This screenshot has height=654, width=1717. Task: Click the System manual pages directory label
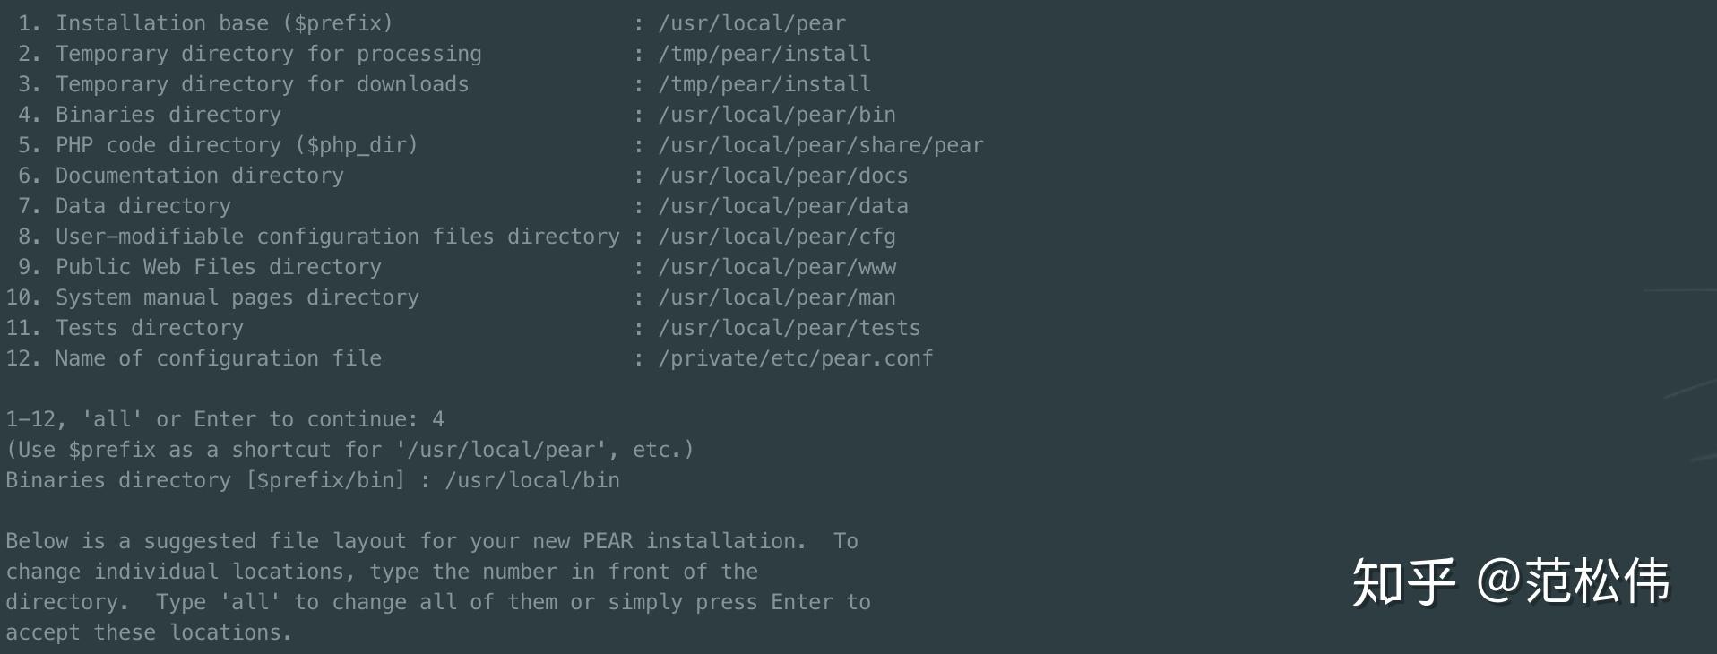coord(237,297)
